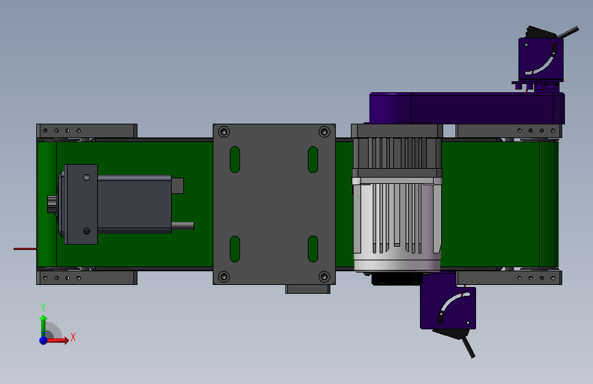Select the small connector block on the servo motor
The height and width of the screenshot is (384, 593).
[x=177, y=186]
